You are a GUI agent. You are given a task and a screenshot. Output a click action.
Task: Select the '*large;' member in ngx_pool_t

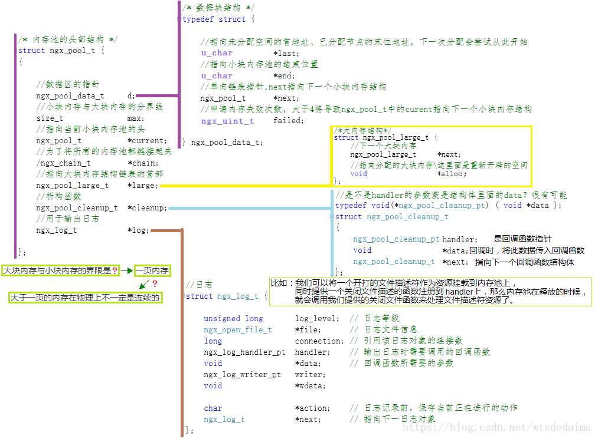click(142, 186)
